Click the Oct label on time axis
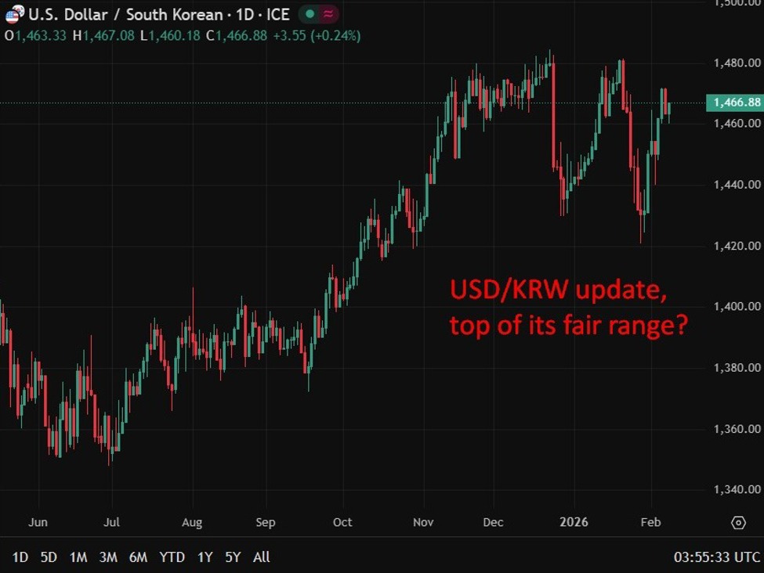The width and height of the screenshot is (764, 573). point(342,522)
